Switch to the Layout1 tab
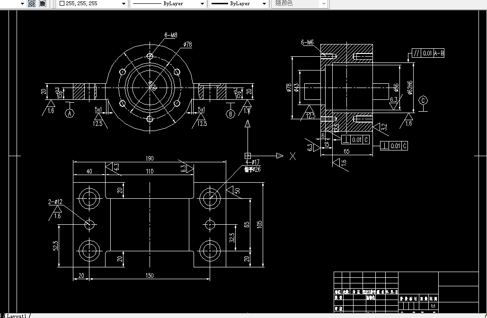 (x=17, y=316)
